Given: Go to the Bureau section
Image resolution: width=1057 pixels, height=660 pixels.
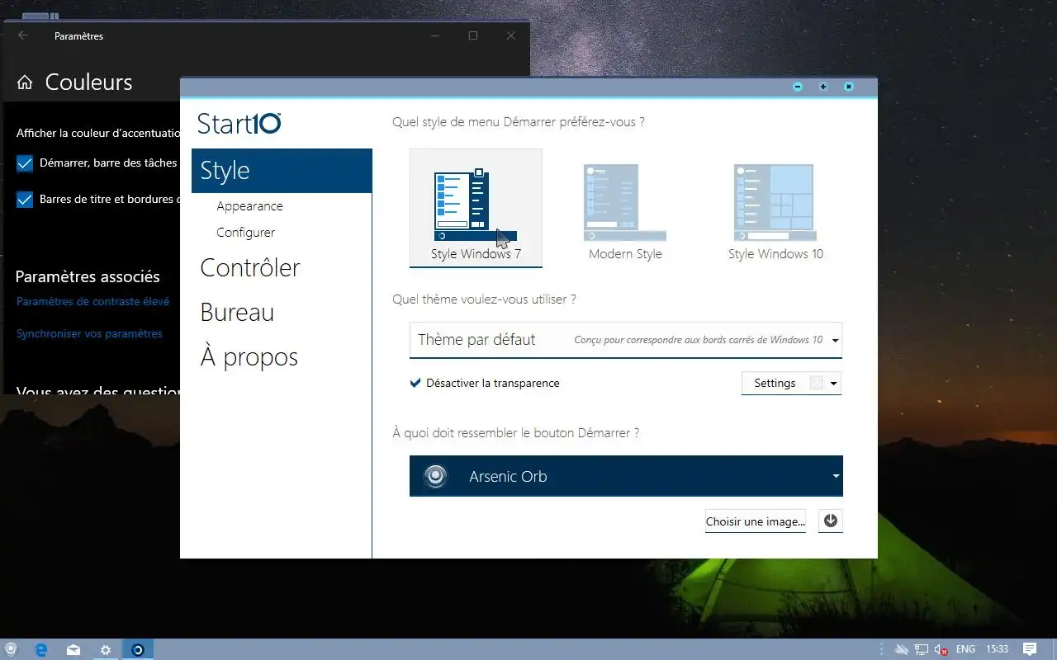Looking at the screenshot, I should pyautogui.click(x=237, y=312).
